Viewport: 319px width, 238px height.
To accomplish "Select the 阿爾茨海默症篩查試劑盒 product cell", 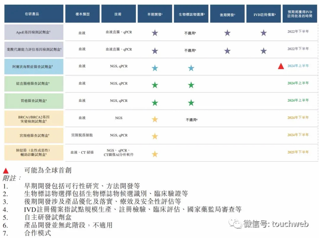I will [34, 67].
